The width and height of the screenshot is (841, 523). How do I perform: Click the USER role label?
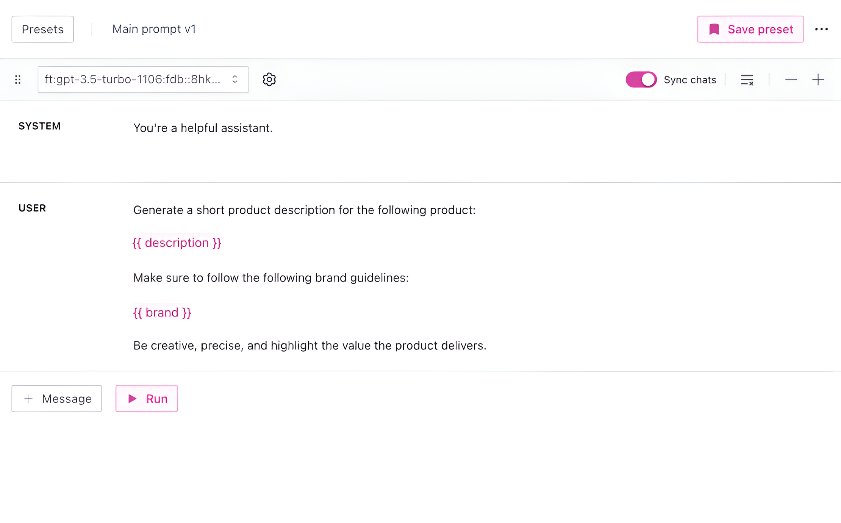(x=32, y=208)
